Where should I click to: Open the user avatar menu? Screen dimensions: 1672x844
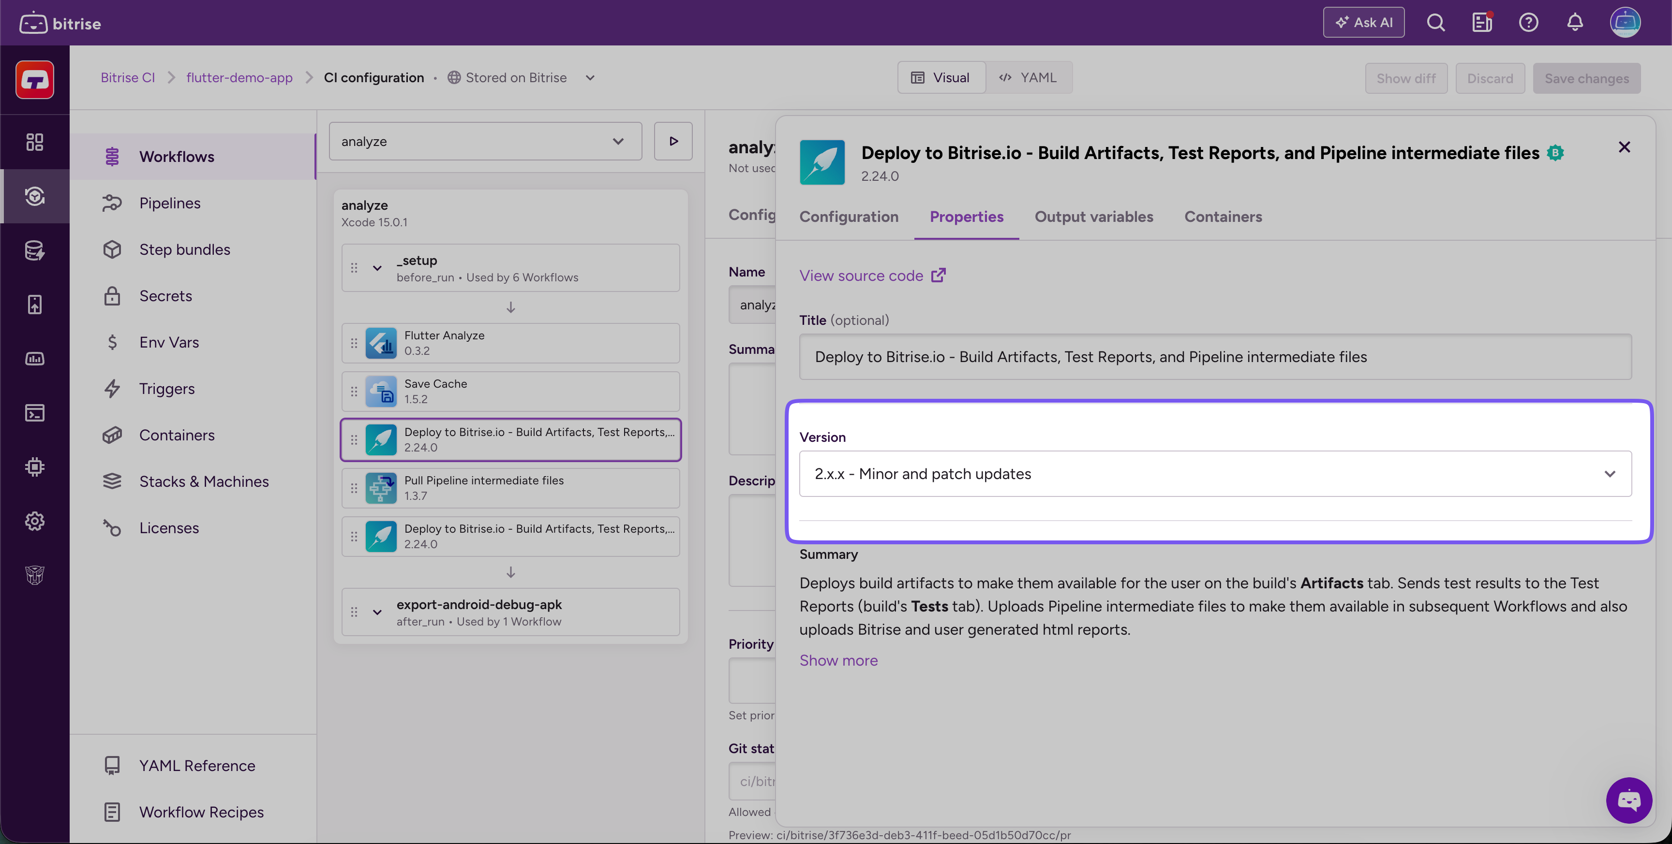click(x=1625, y=23)
